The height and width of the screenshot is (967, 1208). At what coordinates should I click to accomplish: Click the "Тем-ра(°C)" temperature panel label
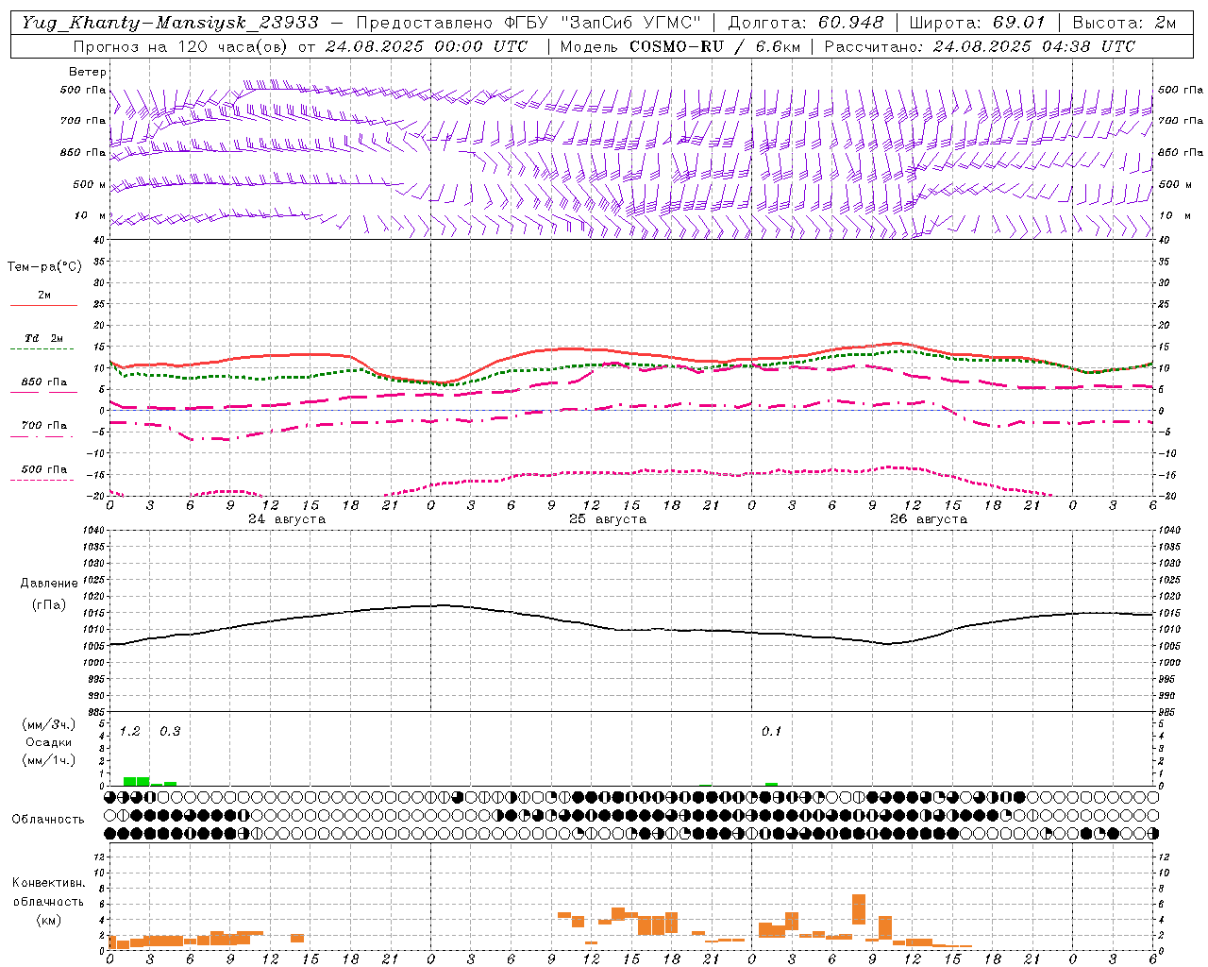tap(44, 267)
